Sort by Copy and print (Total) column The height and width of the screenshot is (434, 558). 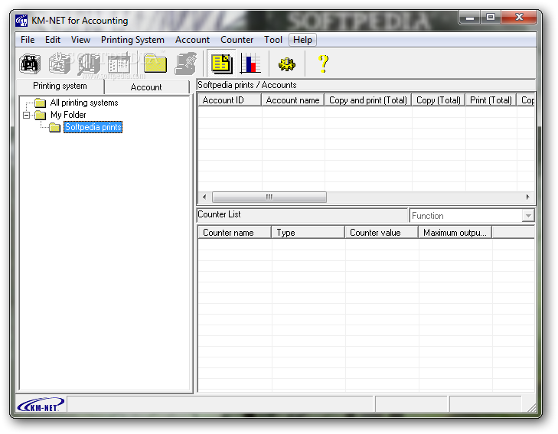(x=368, y=100)
